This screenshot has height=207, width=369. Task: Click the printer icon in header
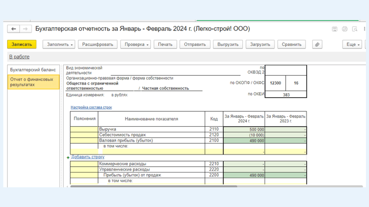[x=345, y=29]
